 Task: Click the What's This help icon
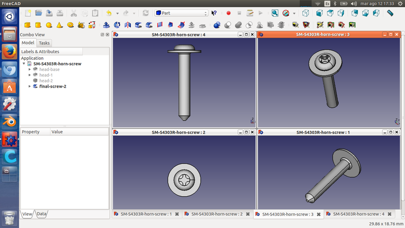(x=214, y=13)
